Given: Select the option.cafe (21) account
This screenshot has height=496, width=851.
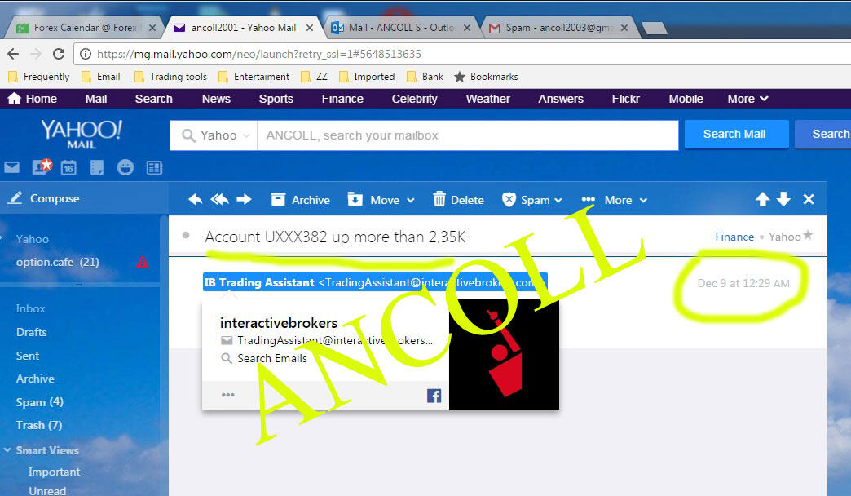Looking at the screenshot, I should click(58, 262).
